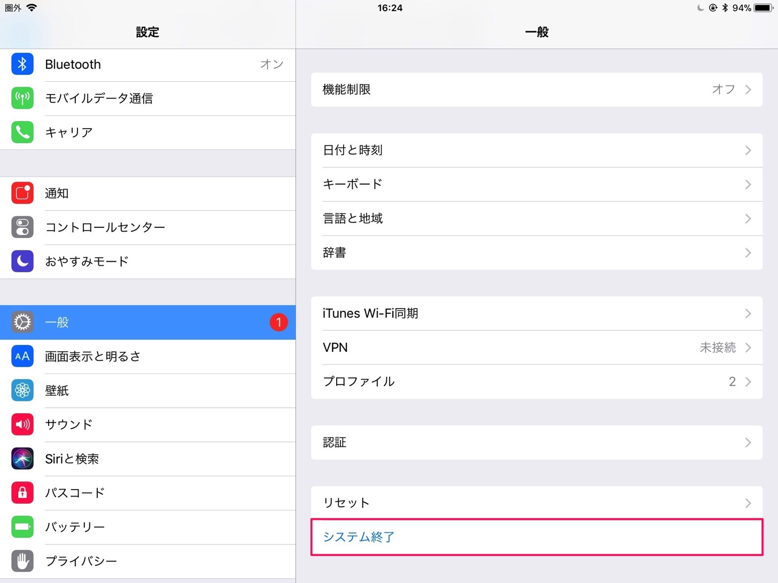Tap the 機能制限 label
778x583 pixels.
(347, 90)
